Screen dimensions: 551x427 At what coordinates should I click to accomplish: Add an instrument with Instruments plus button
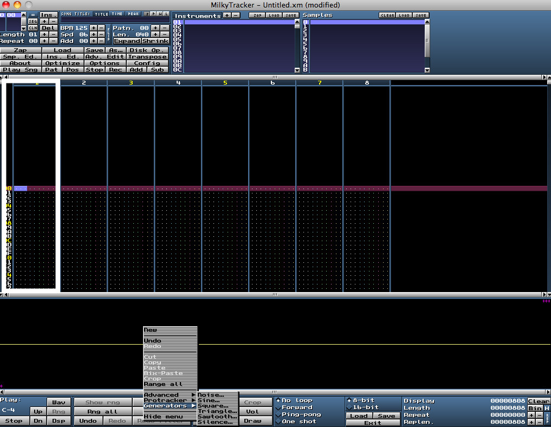pos(226,16)
